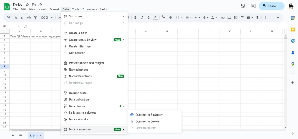Open the Google Sheets home icon
The image size is (298, 139).
(x=7, y=7)
